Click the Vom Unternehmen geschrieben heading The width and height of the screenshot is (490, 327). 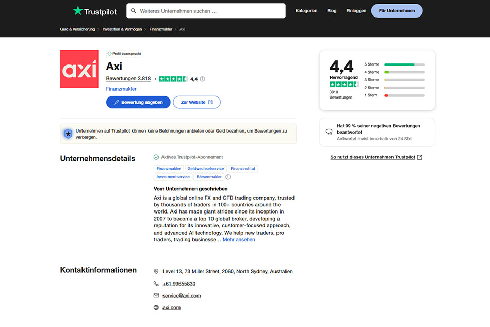pyautogui.click(x=191, y=189)
